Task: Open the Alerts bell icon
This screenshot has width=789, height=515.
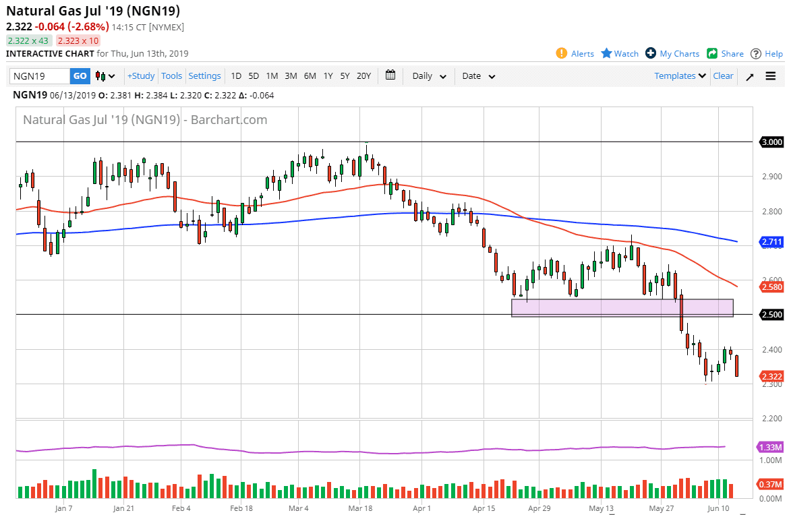Action: click(562, 53)
